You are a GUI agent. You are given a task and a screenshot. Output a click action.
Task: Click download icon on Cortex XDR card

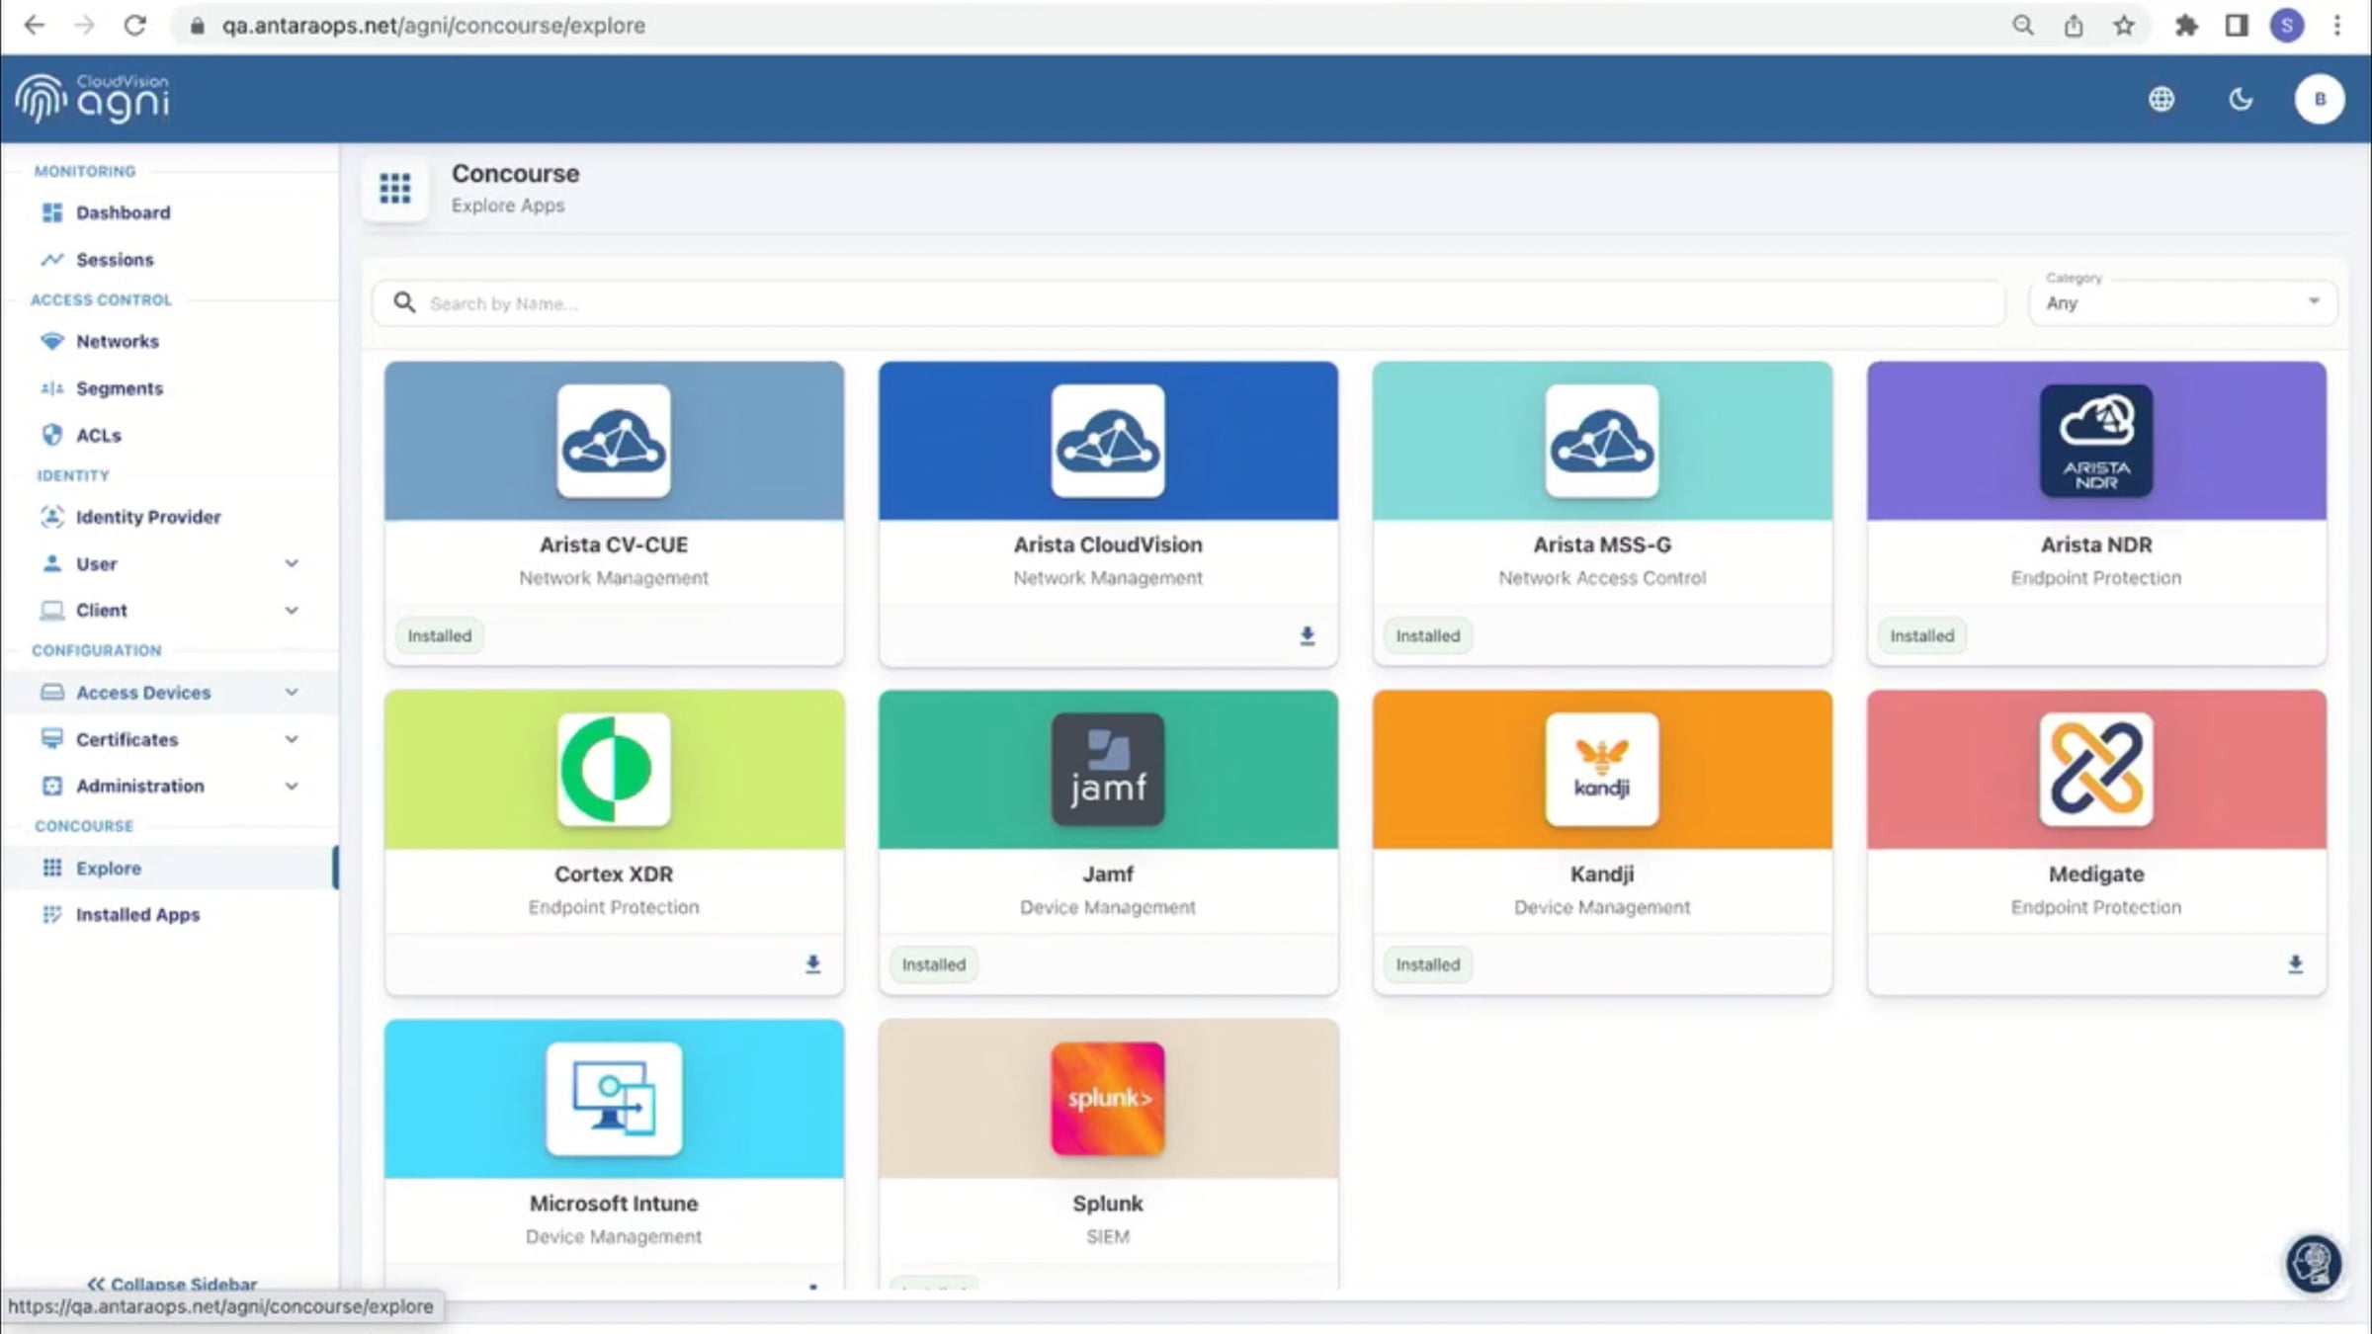[812, 963]
